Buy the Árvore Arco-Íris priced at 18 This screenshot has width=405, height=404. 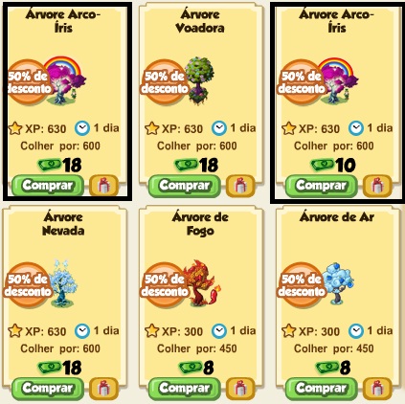coord(48,186)
